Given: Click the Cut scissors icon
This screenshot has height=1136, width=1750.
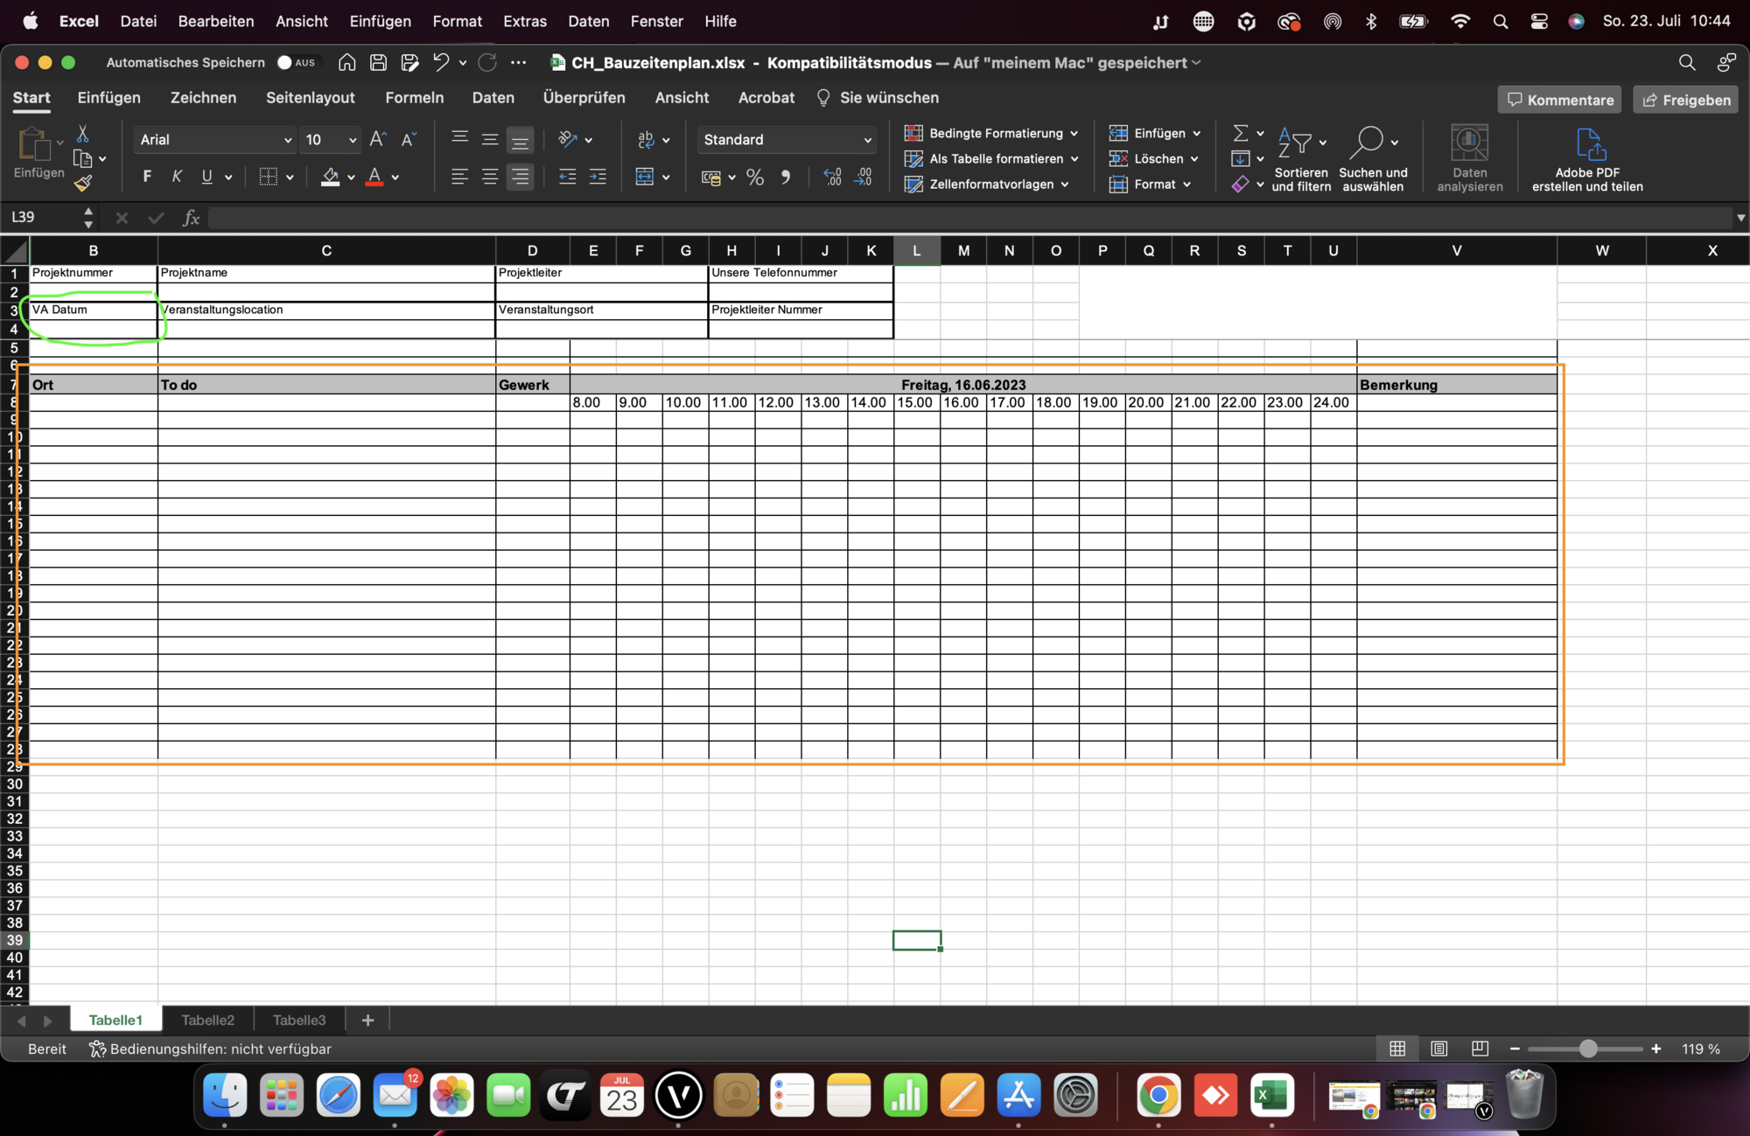Looking at the screenshot, I should [x=82, y=133].
